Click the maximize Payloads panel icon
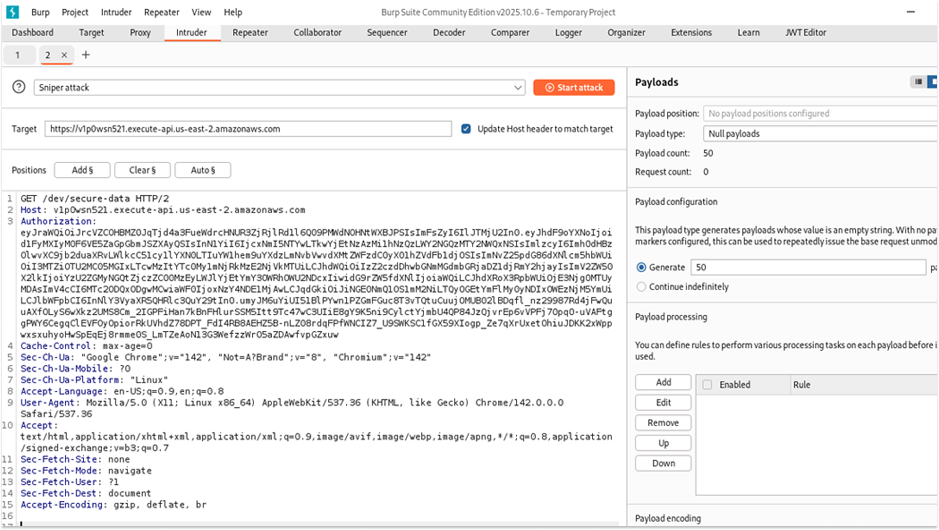This screenshot has height=530, width=939. pyautogui.click(x=933, y=82)
